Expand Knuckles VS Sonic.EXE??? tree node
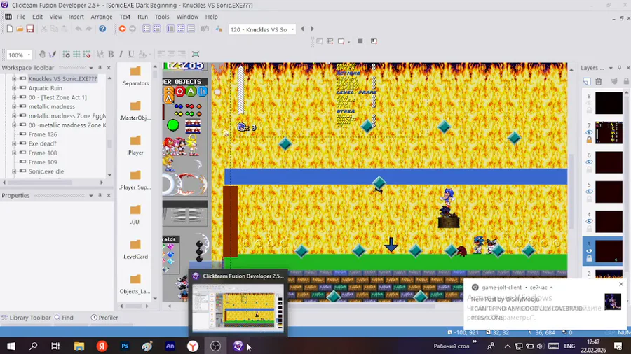This screenshot has width=631, height=354. pos(14,78)
